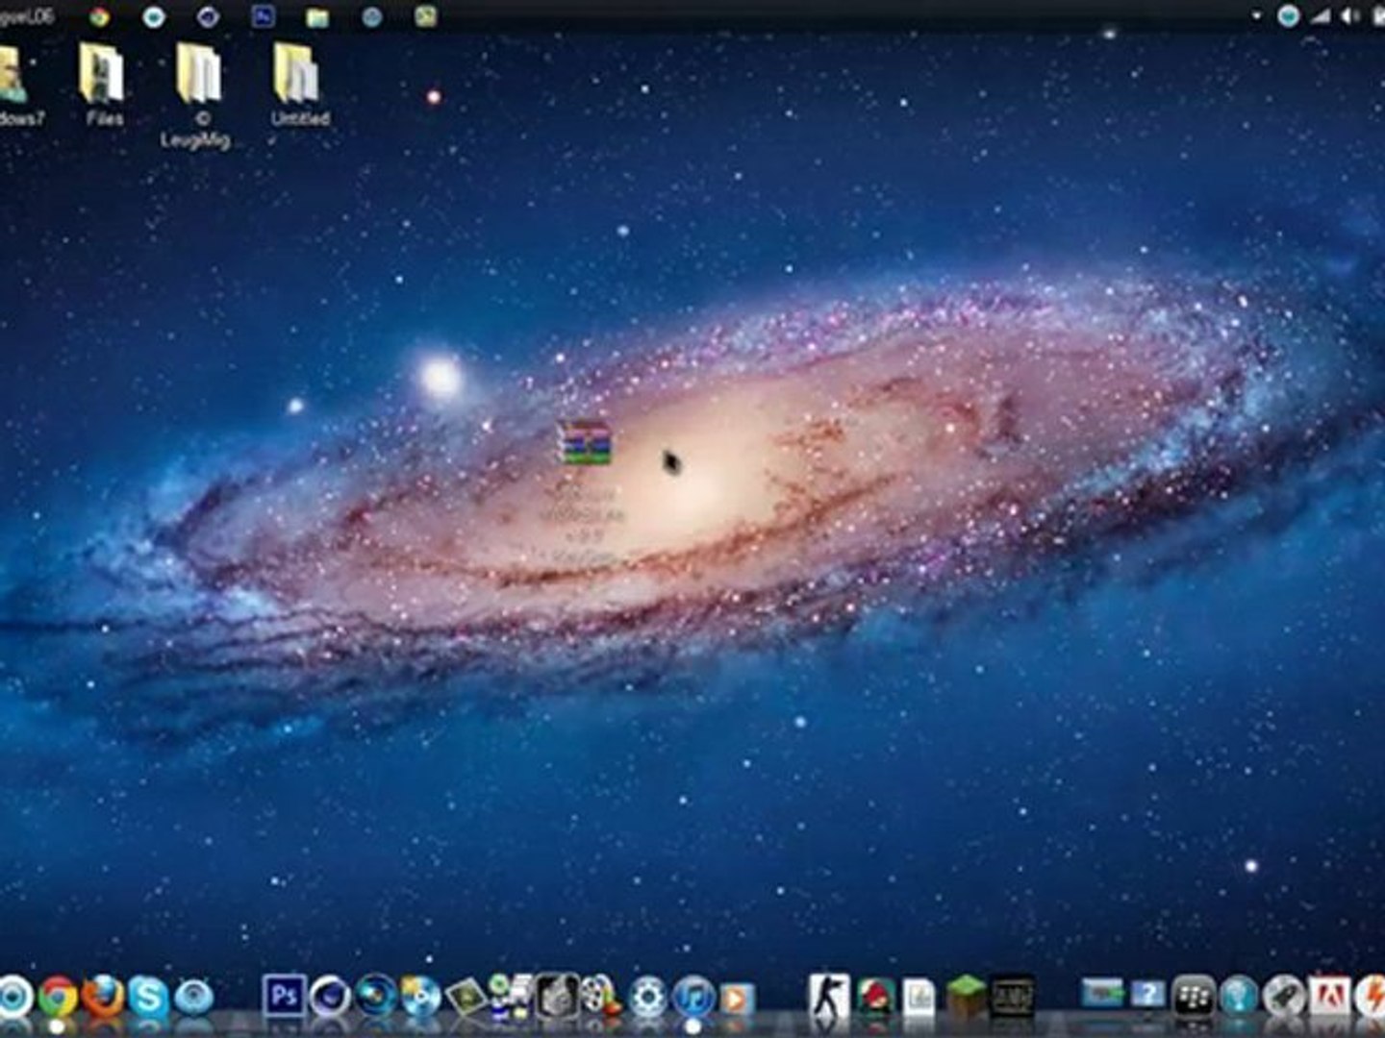Select the Untitled folder on desktop
1385x1038 pixels.
(299, 85)
